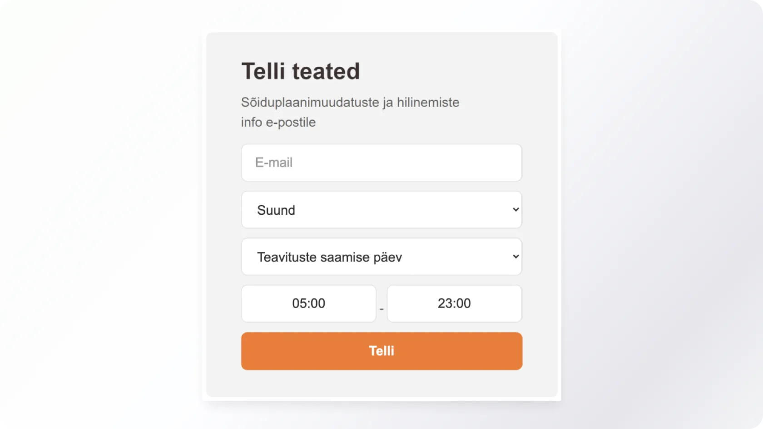The width and height of the screenshot is (763, 429).
Task: Click the chevron arrow on Suund selector
Action: coord(515,210)
